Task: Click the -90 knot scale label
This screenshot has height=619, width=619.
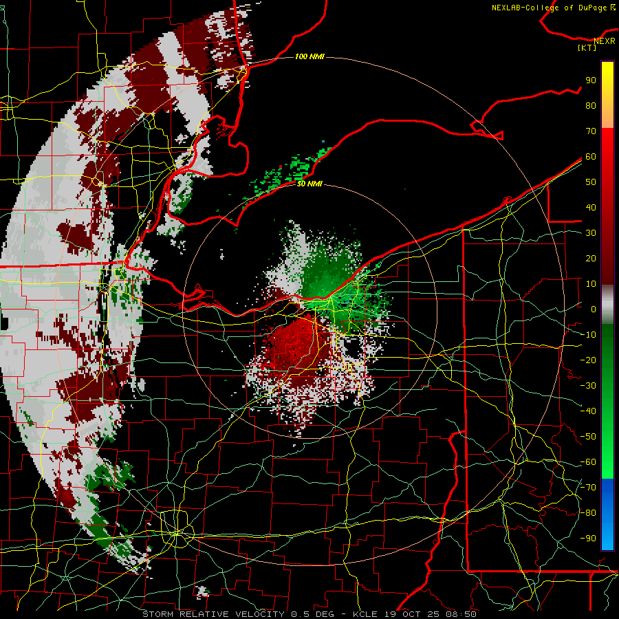Action: (588, 539)
